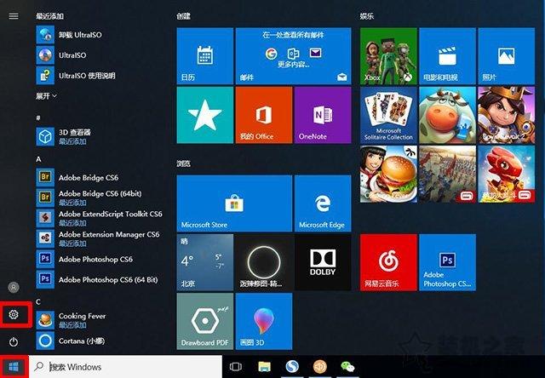This screenshot has height=378, width=545.
Task: Open Adobe Extension Manager CS6
Action: click(99, 238)
